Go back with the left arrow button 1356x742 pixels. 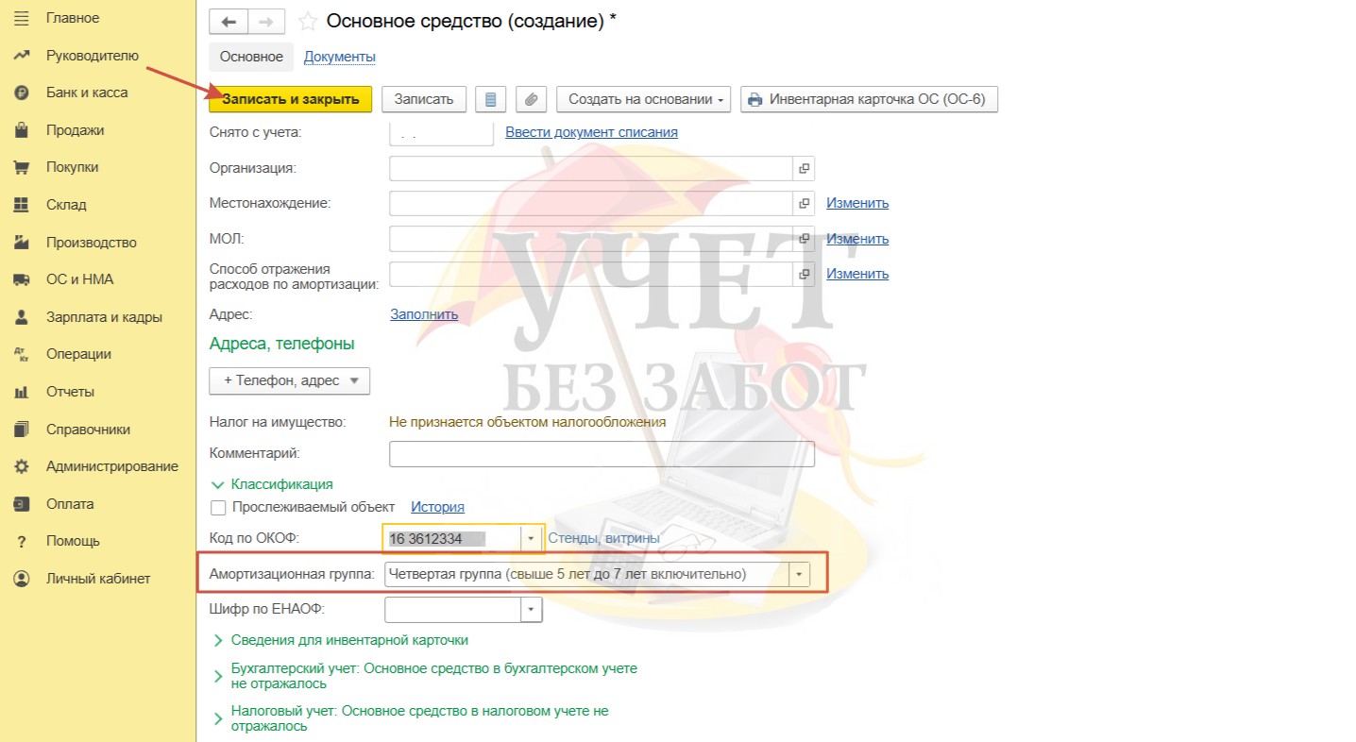(229, 22)
